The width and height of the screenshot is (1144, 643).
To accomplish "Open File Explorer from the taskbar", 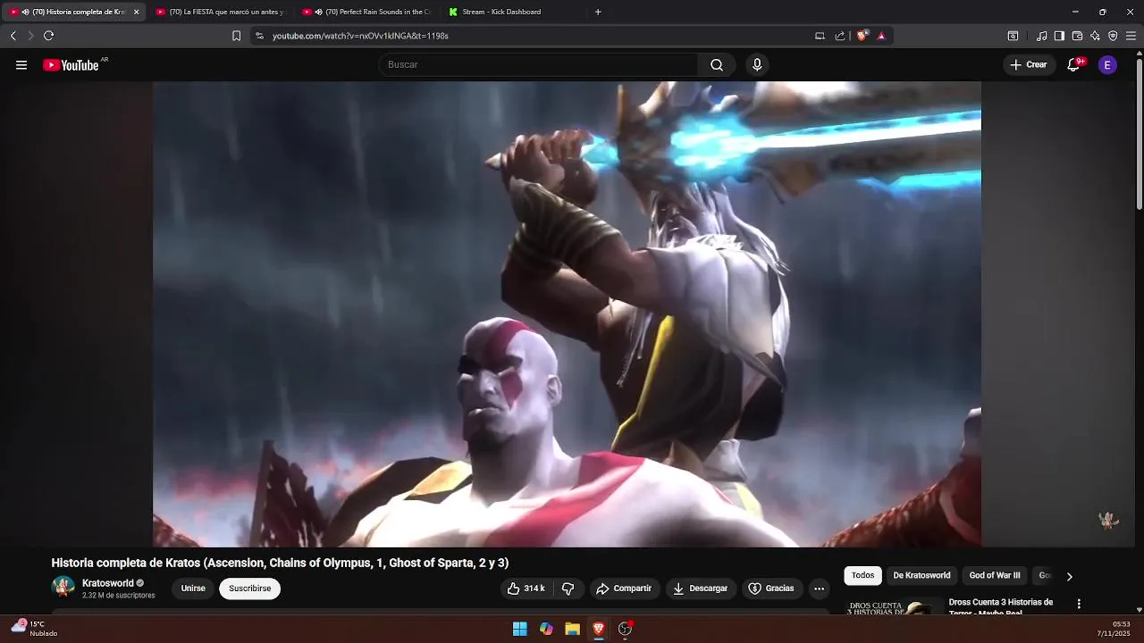I will (573, 629).
